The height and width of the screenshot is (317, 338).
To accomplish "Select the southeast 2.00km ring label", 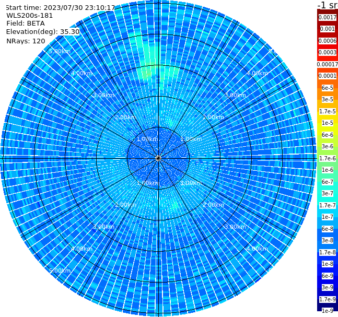I will click(214, 205).
